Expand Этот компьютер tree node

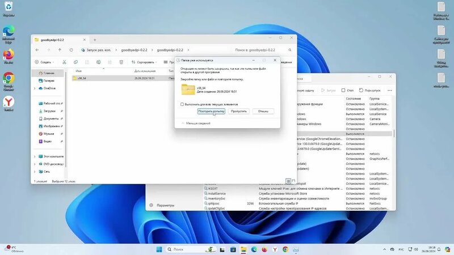tap(35, 156)
